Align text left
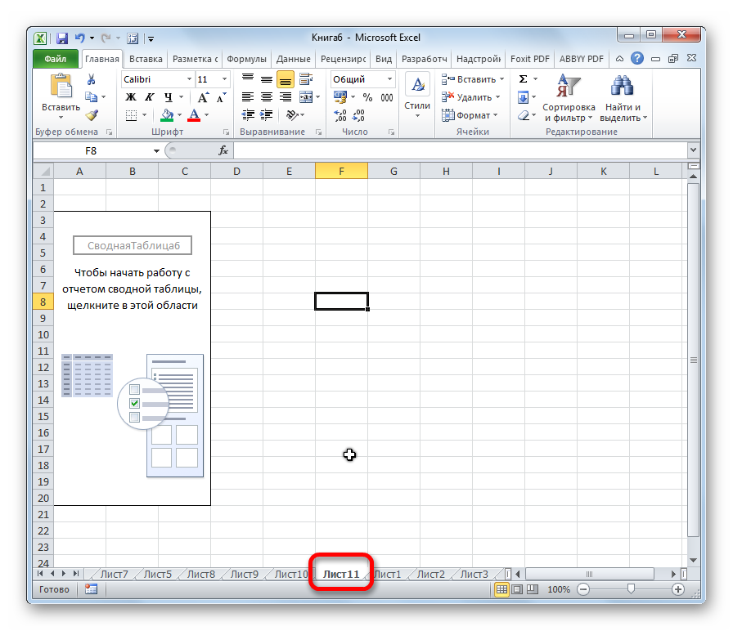 point(248,97)
